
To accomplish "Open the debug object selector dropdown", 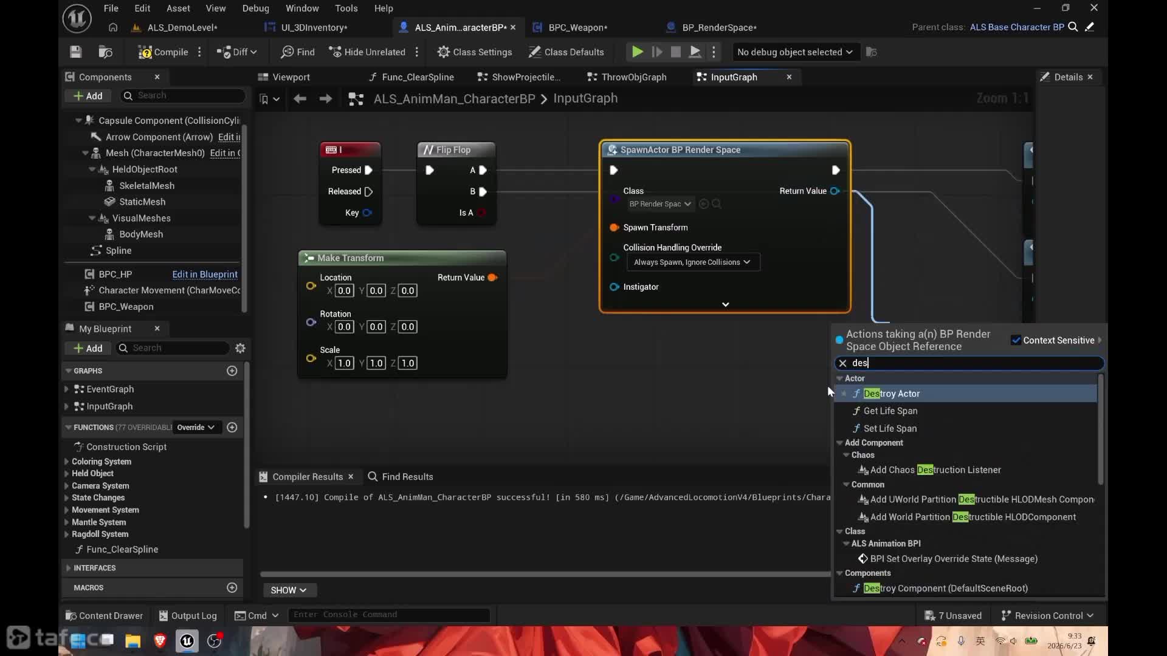I will [x=794, y=52].
